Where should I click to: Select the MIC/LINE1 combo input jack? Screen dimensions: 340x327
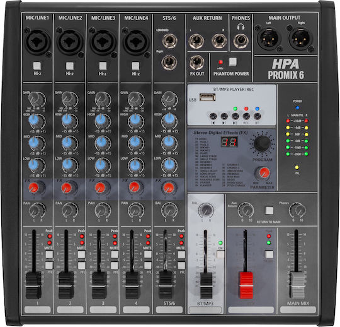tap(37, 42)
